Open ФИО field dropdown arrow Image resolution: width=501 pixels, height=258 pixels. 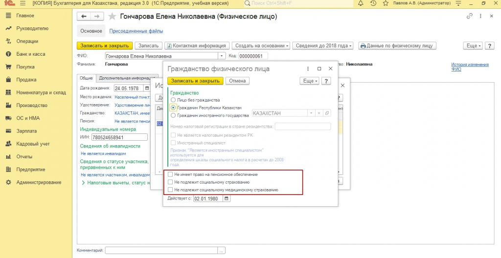222,56
